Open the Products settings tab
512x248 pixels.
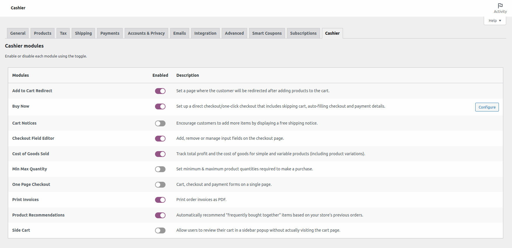pos(43,33)
